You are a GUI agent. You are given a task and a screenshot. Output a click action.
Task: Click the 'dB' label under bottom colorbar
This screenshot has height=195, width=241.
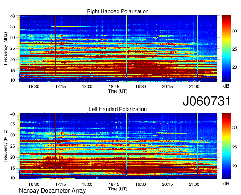226,184
